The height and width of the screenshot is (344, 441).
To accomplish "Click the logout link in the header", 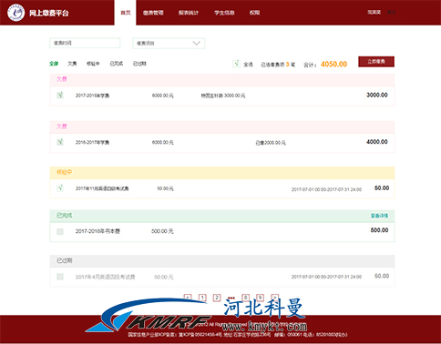I will click(392, 12).
